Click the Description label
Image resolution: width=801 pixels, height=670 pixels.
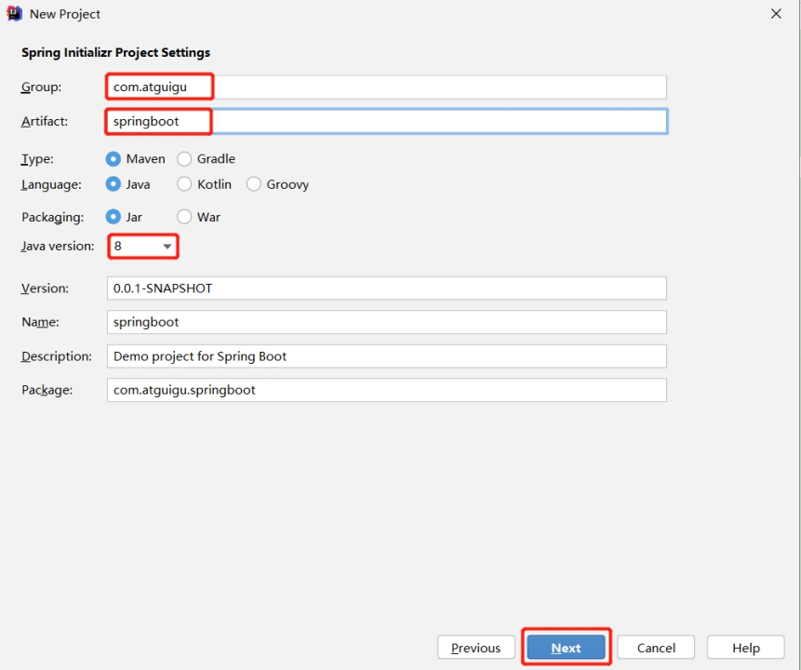click(56, 356)
